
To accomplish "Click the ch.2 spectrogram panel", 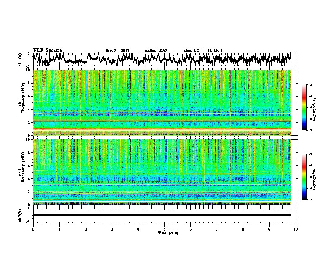I will coord(162,172).
